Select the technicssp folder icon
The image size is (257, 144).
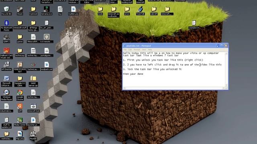[20, 52]
